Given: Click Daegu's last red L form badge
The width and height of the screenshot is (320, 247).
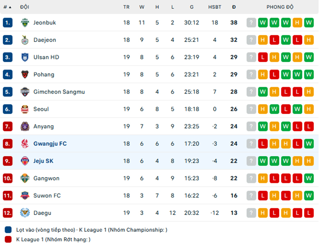Looking at the screenshot, I should 309,213.
